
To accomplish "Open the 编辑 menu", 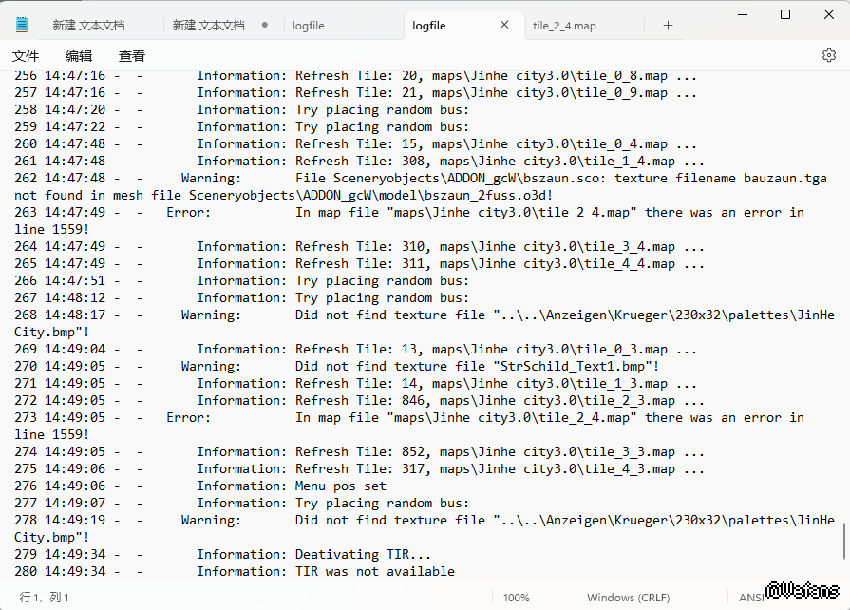I will click(79, 56).
